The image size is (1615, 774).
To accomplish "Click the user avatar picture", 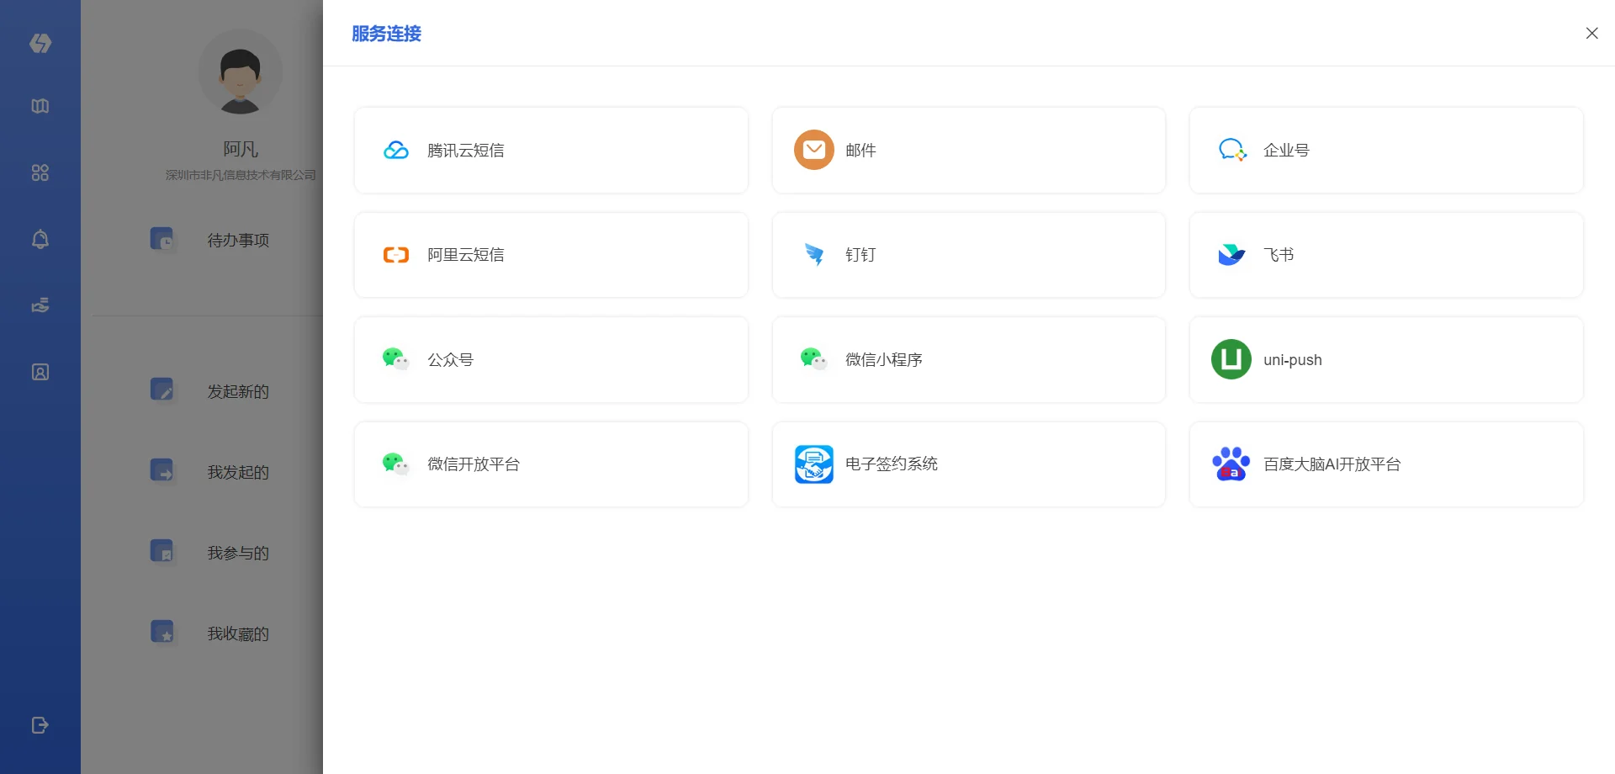I will pos(241,72).
